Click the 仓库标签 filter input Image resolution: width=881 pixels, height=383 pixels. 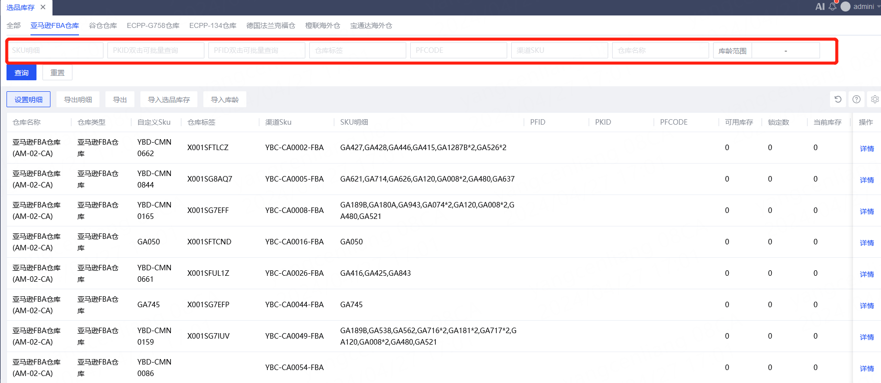[x=358, y=50]
